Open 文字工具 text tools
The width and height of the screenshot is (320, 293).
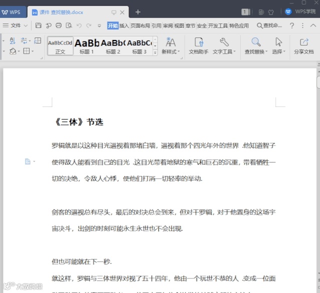[x=224, y=45]
